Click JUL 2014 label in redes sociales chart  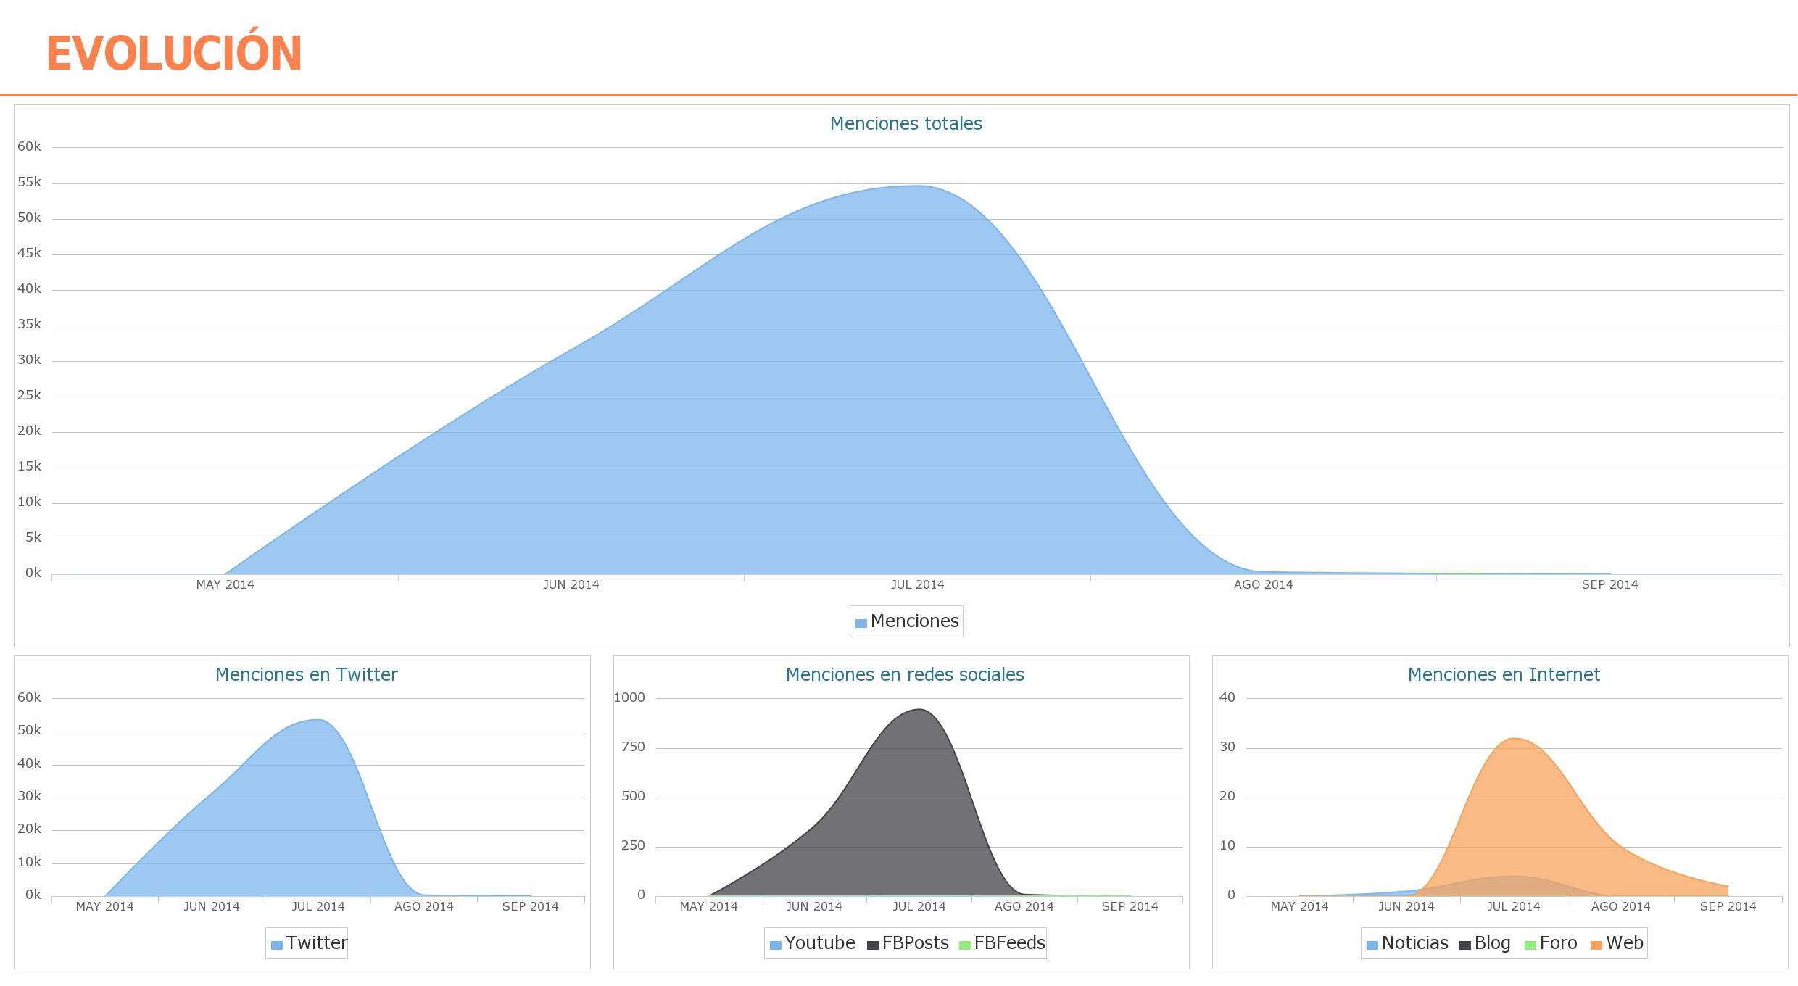(919, 907)
